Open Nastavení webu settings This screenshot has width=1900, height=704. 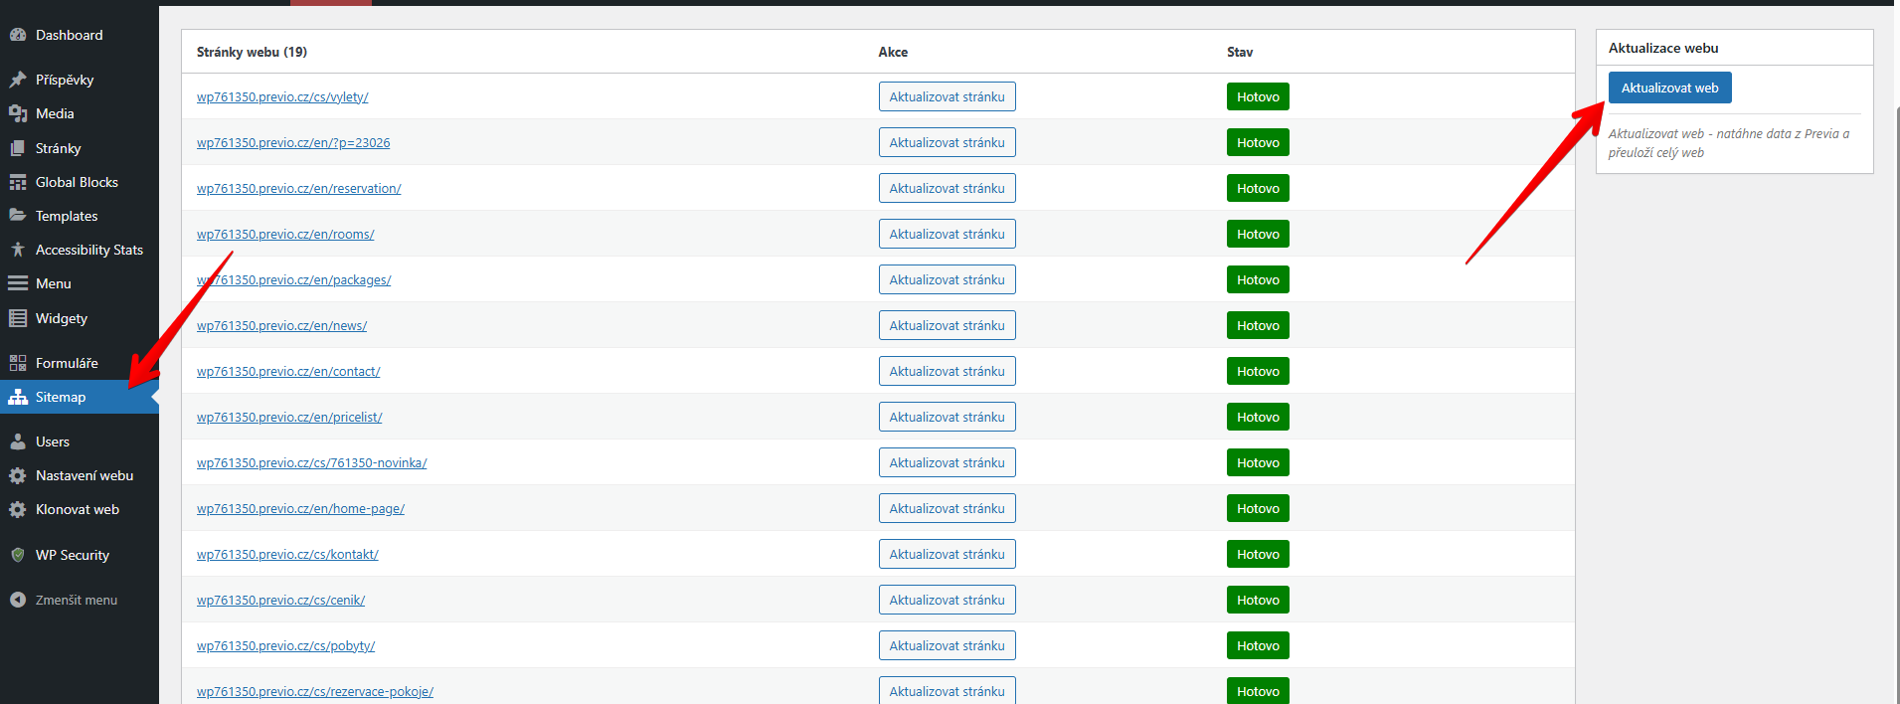tap(84, 475)
